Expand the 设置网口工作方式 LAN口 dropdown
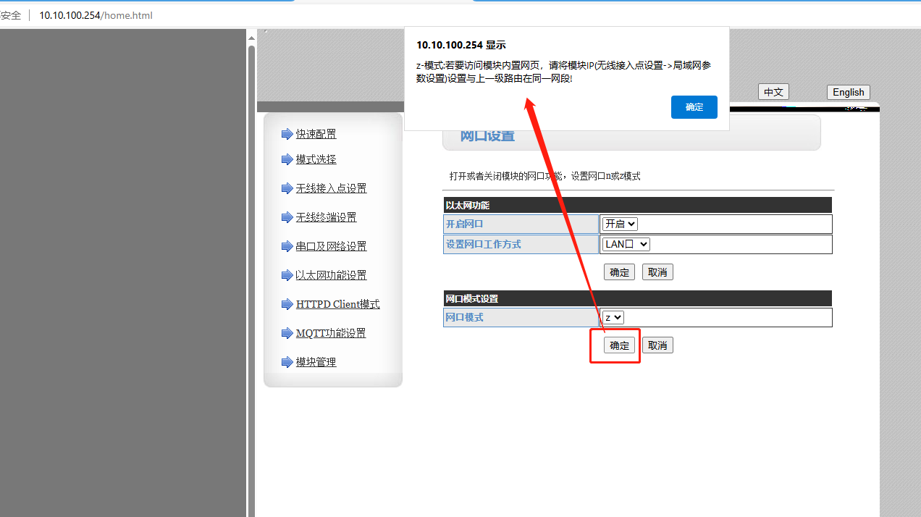This screenshot has height=517, width=921. coord(626,245)
